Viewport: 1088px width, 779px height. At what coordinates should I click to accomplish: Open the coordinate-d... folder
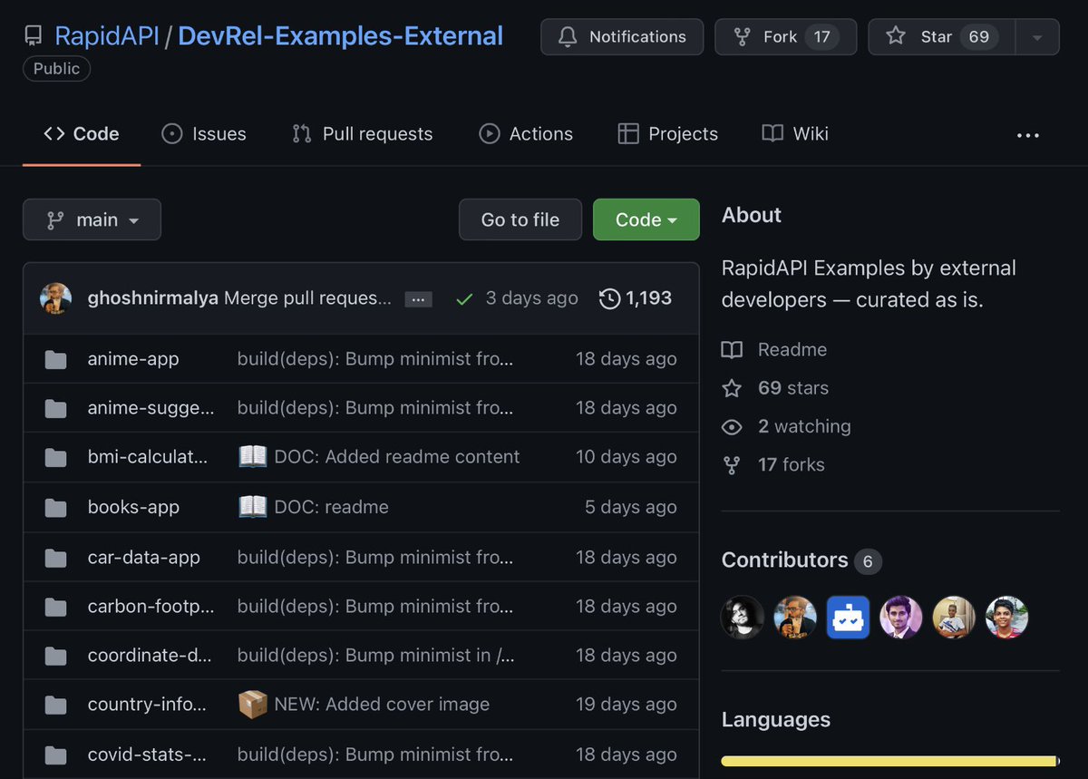point(151,656)
